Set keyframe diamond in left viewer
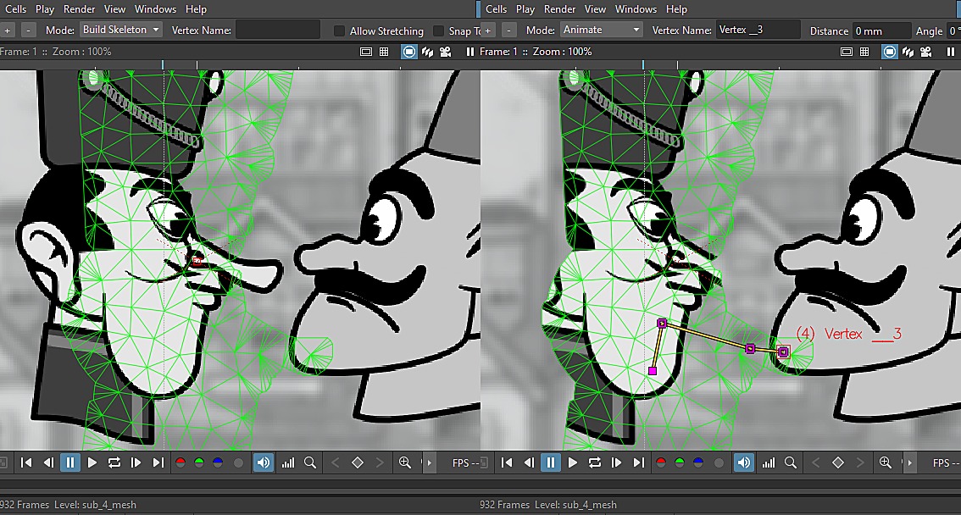The image size is (961, 515). (358, 463)
